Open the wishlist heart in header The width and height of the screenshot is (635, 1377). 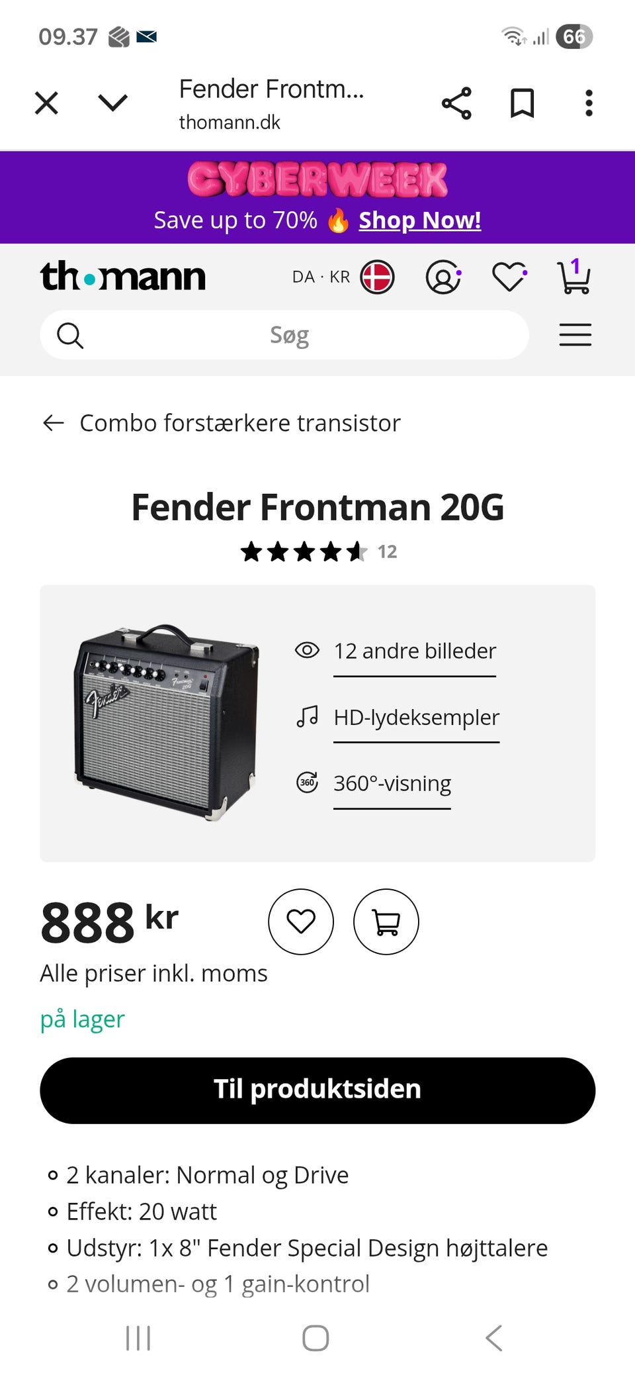pyautogui.click(x=509, y=277)
